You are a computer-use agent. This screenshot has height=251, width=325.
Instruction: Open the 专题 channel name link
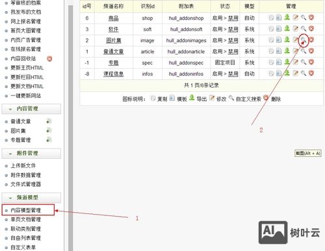(x=114, y=63)
